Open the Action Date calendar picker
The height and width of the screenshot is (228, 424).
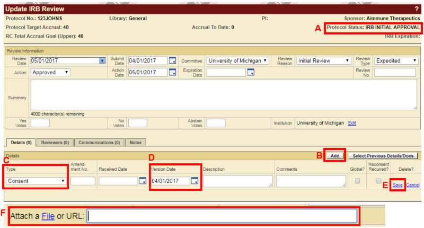[x=172, y=72]
